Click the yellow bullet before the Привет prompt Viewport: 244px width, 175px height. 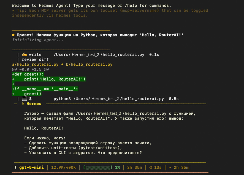pyautogui.click(x=13, y=35)
